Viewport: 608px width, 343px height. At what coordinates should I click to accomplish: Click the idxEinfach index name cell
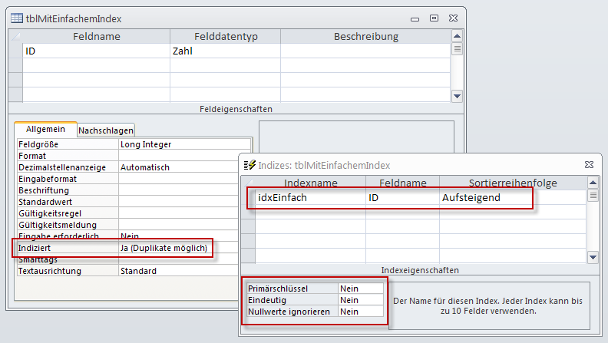click(309, 198)
